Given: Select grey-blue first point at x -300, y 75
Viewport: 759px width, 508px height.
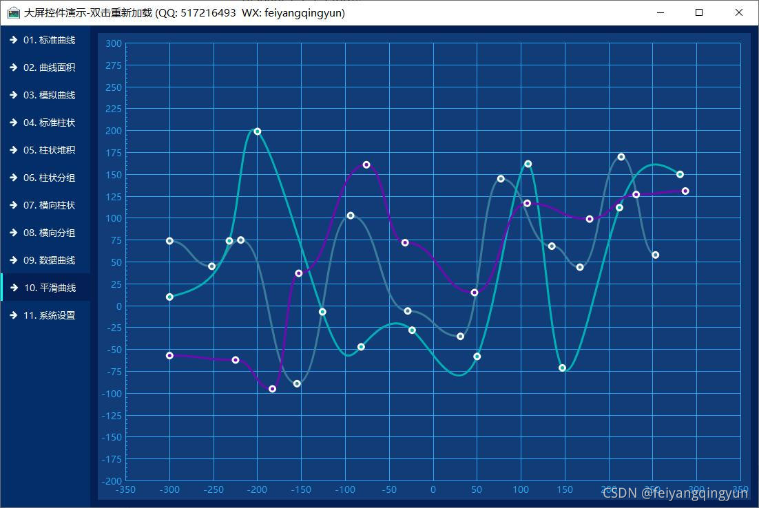Looking at the screenshot, I should 170,241.
